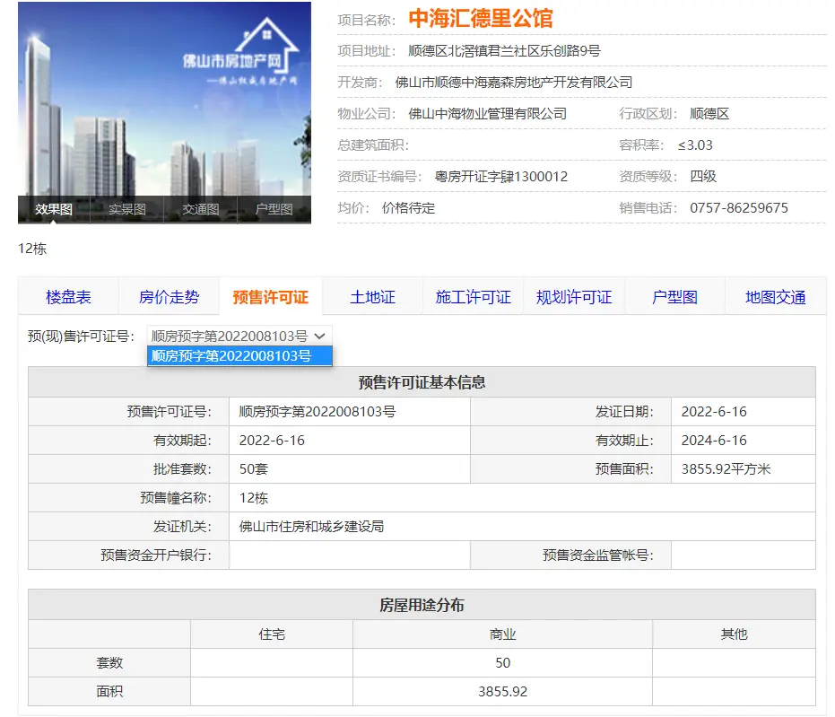Switch to the 房价走势 tab
Viewport: 835px width, 717px height.
tap(169, 297)
